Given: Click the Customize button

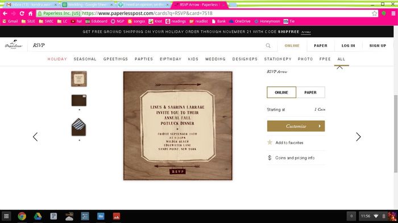Looking at the screenshot, I should (x=296, y=126).
